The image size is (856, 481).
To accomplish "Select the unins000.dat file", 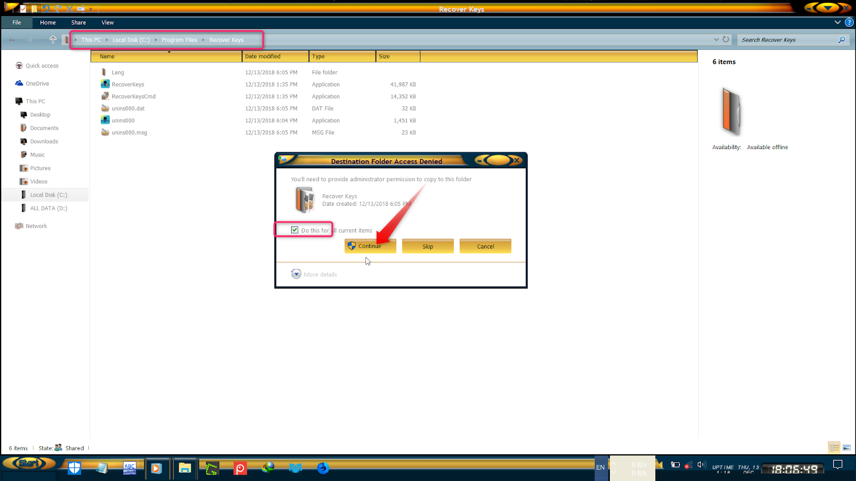I will pyautogui.click(x=128, y=108).
